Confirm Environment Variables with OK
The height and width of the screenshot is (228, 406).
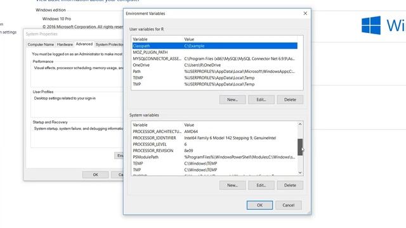click(x=259, y=205)
